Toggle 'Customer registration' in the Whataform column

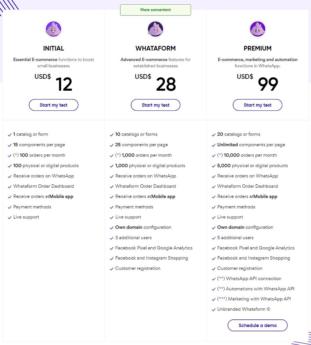137,269
